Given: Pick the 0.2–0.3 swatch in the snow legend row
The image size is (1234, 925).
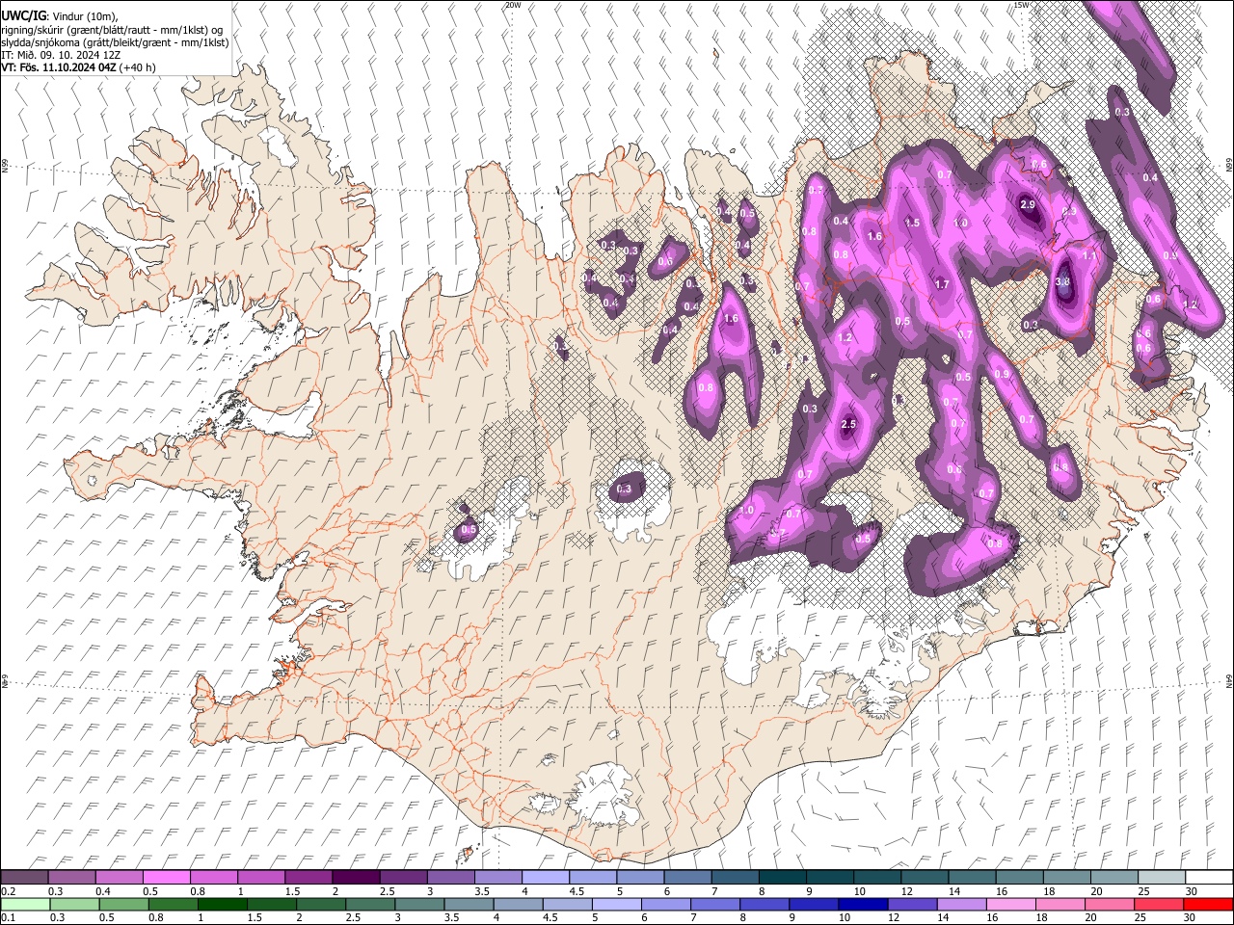Looking at the screenshot, I should click(24, 878).
